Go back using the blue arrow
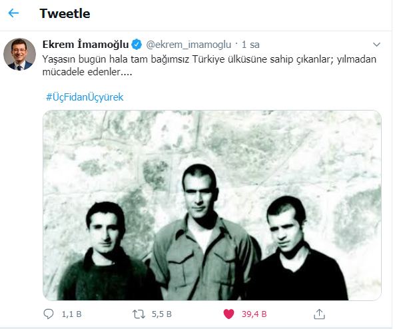Image resolution: width=405 pixels, height=329 pixels. click(x=13, y=13)
